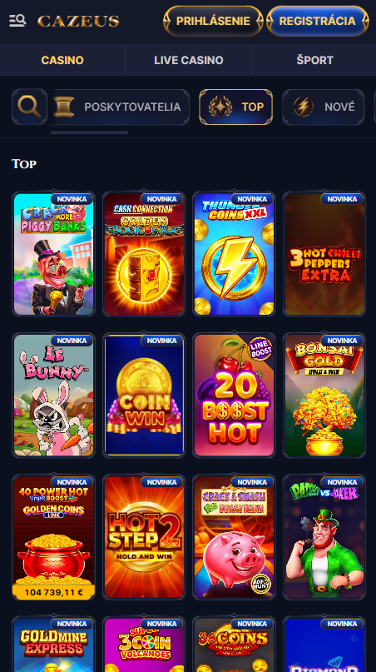Open Coin Win game thumbnail
376x672 pixels.
point(144,396)
